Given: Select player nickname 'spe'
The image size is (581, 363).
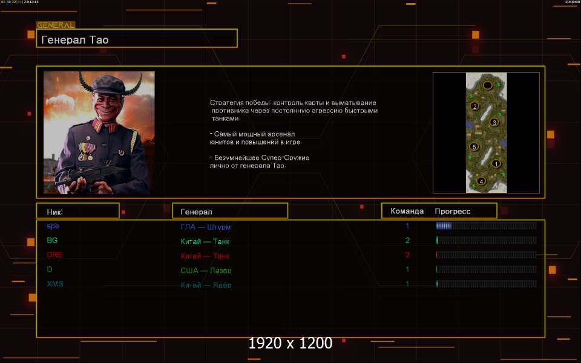Looking at the screenshot, I should point(53,226).
